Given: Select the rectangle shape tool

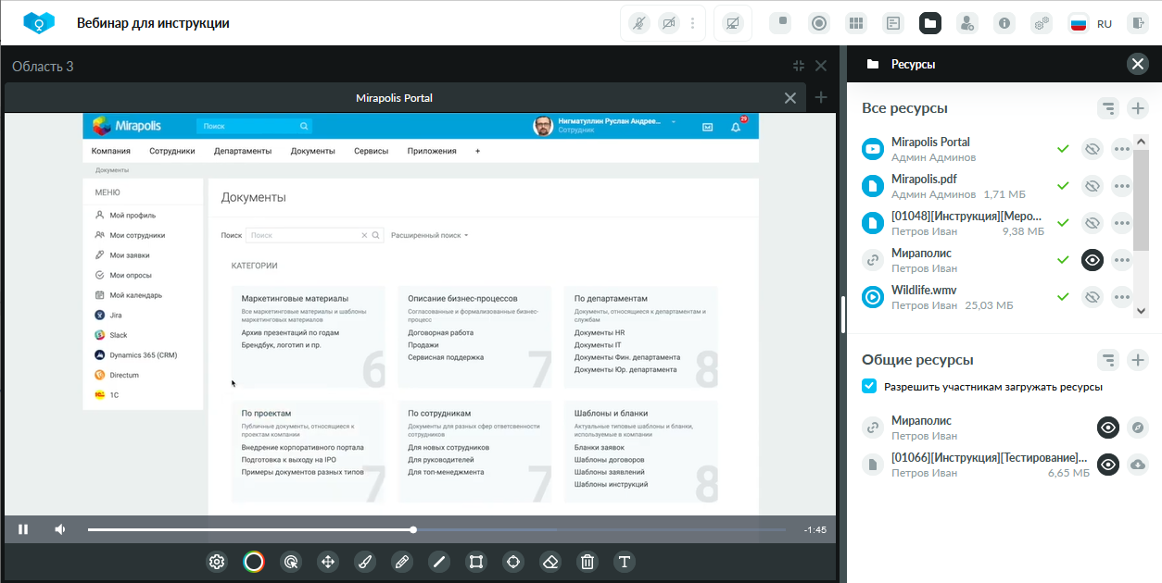Looking at the screenshot, I should click(x=476, y=562).
